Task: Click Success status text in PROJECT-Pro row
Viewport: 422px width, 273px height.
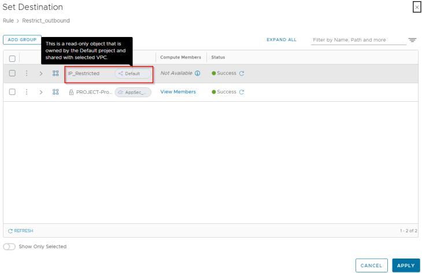Action: pos(227,92)
